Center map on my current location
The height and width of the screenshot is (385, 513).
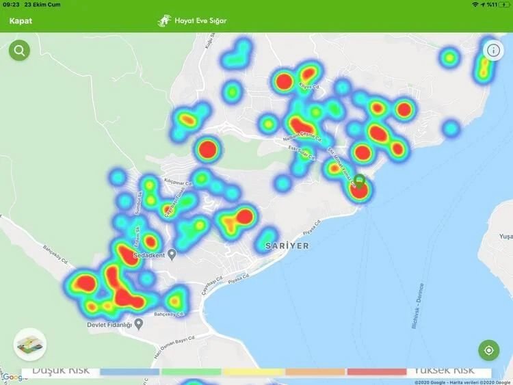point(488,350)
